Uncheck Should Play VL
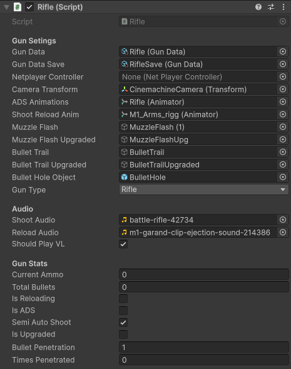The width and height of the screenshot is (291, 369). click(x=123, y=244)
